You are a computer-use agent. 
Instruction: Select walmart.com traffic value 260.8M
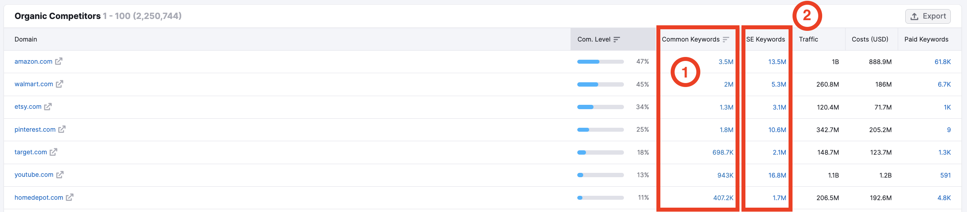(828, 84)
